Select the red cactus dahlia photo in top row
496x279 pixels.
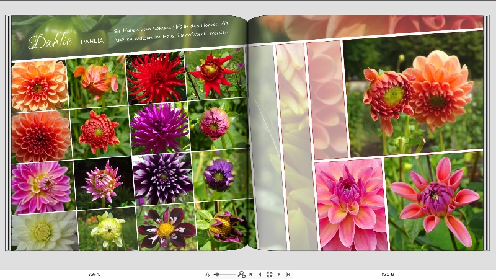[x=155, y=77]
